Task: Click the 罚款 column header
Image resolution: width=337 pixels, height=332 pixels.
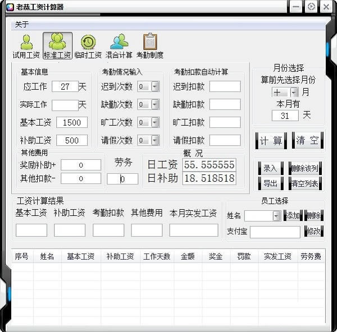Action: click(244, 256)
